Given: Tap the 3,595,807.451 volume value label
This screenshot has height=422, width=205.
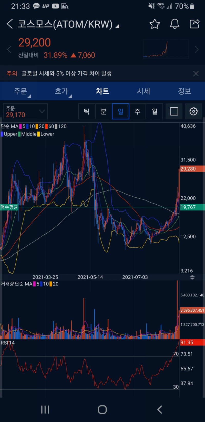Looking at the screenshot, I should point(192,310).
